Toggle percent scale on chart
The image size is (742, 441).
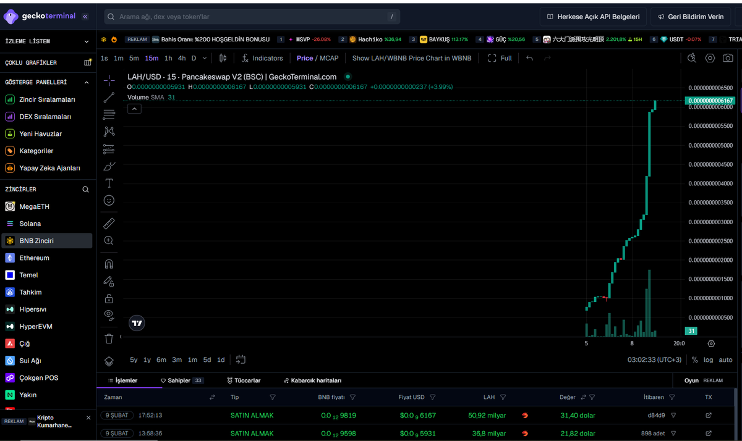pos(695,359)
